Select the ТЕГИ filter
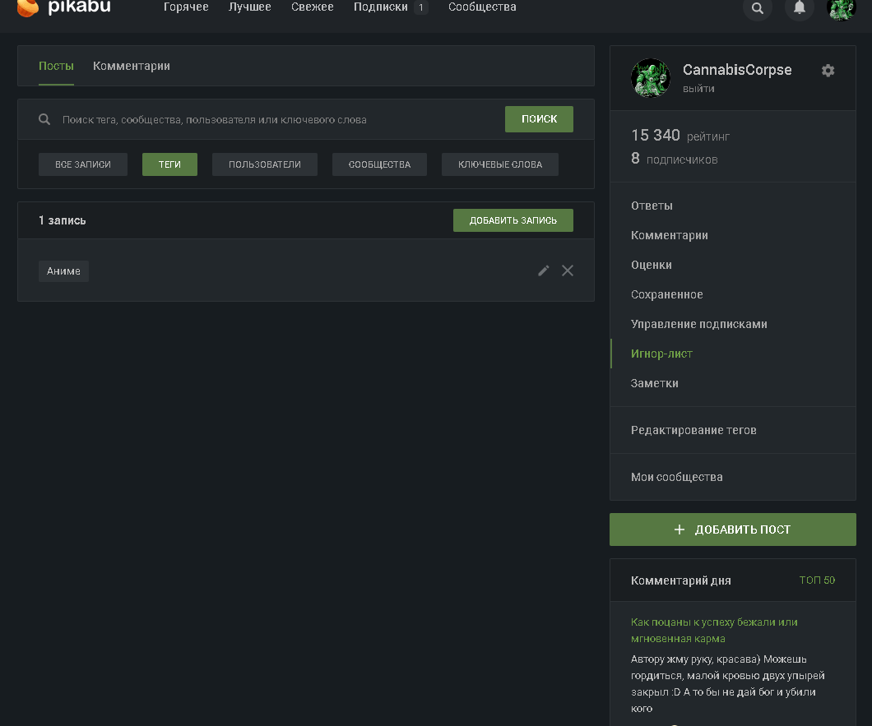Image resolution: width=872 pixels, height=726 pixels. click(x=169, y=164)
